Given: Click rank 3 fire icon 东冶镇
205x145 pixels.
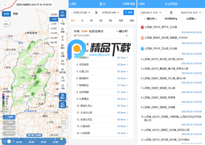Looking at the screenshot, I should [142, 49].
